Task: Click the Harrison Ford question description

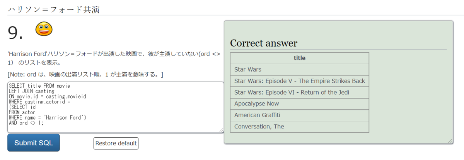Action: (x=114, y=58)
